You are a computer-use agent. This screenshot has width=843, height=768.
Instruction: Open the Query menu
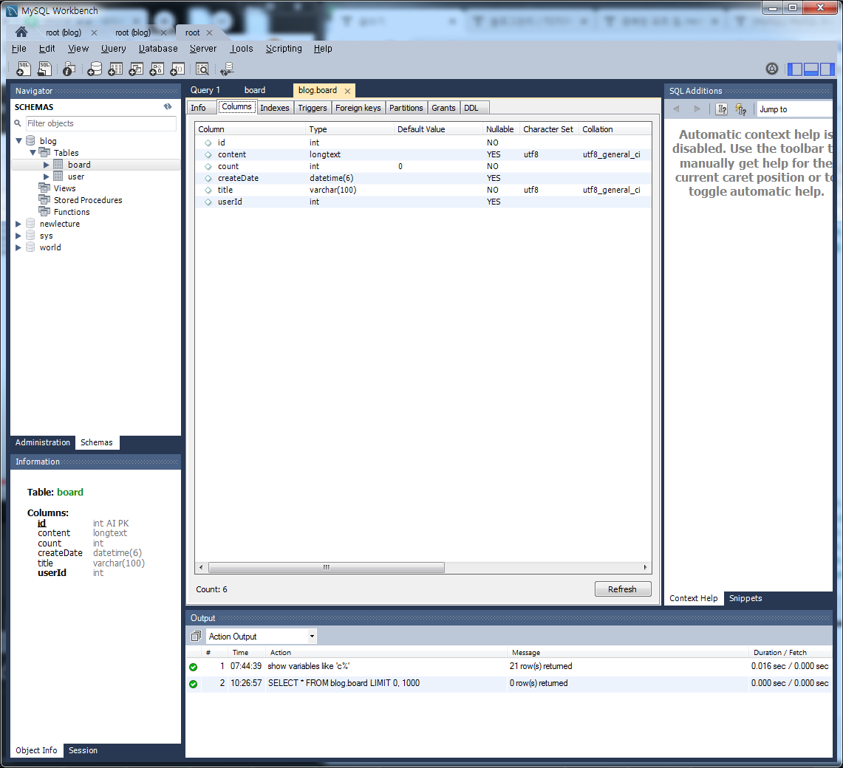[114, 49]
